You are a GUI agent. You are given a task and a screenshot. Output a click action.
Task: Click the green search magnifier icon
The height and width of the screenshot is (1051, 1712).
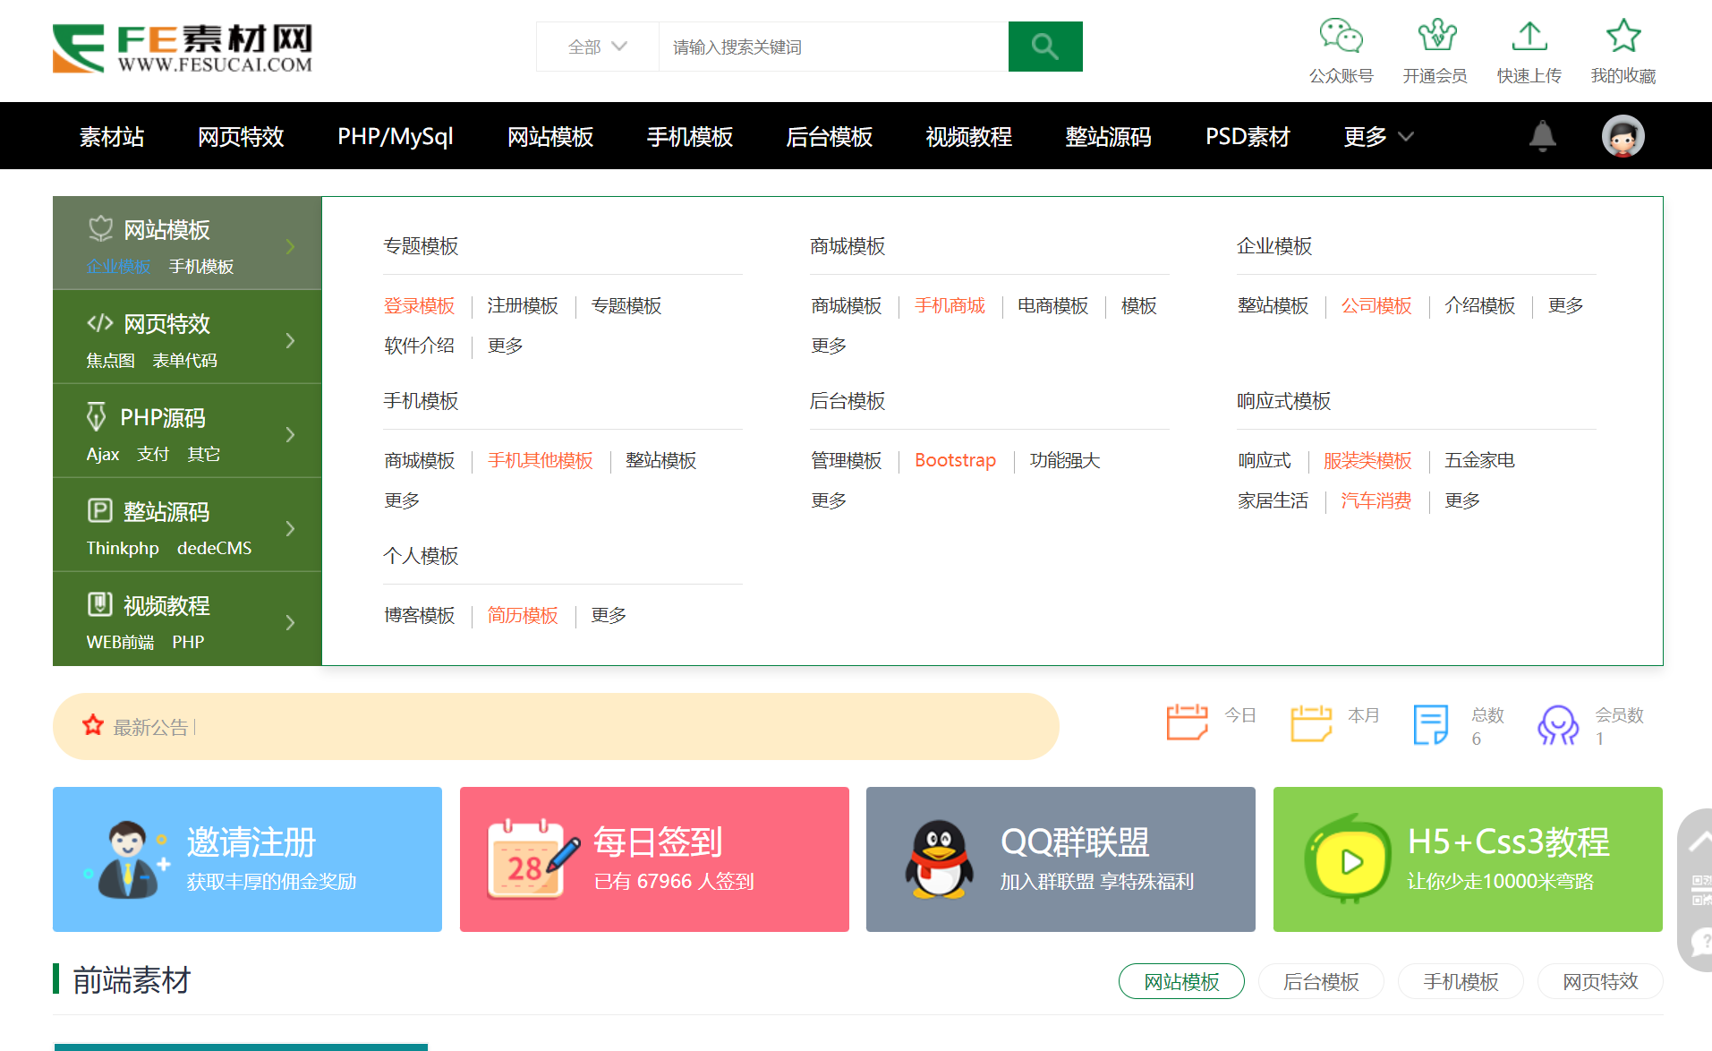click(1044, 46)
